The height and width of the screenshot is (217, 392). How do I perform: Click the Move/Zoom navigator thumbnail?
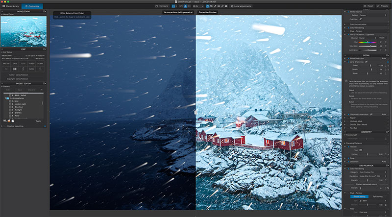(x=24, y=31)
